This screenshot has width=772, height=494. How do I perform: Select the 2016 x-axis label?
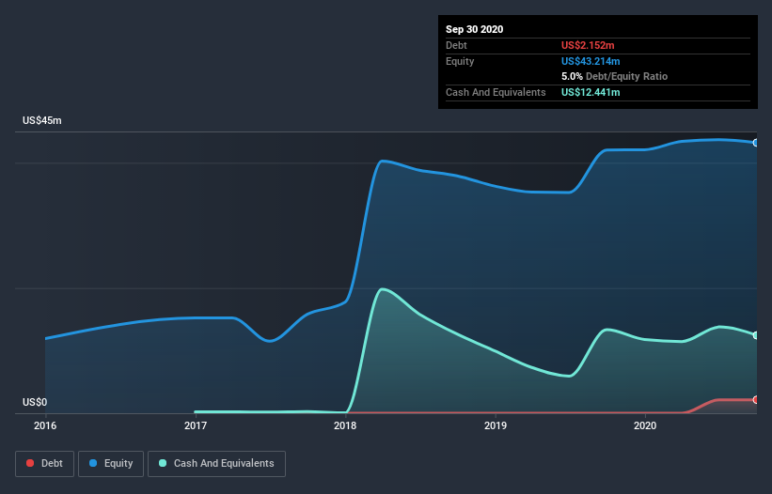pyautogui.click(x=45, y=425)
